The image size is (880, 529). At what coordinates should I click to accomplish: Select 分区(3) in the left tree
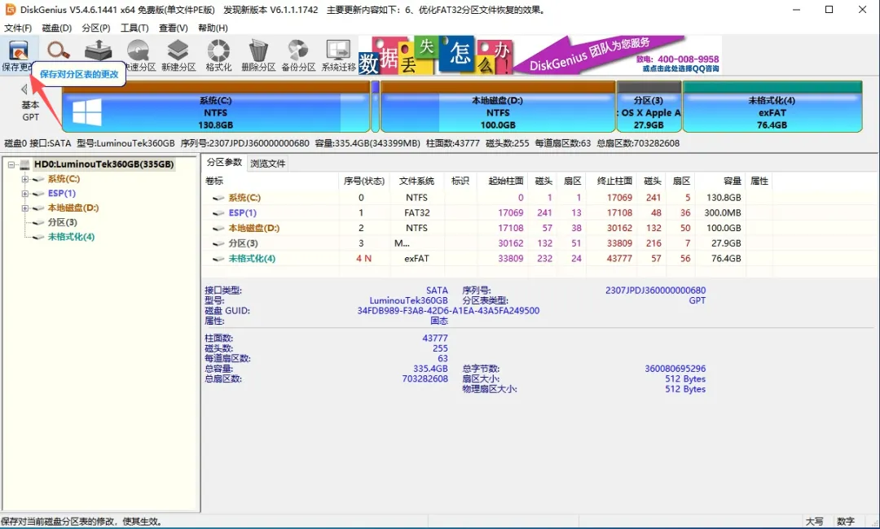[x=62, y=222]
